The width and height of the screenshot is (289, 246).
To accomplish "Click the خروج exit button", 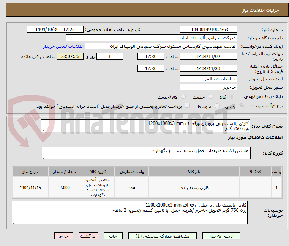I will point(63,236).
